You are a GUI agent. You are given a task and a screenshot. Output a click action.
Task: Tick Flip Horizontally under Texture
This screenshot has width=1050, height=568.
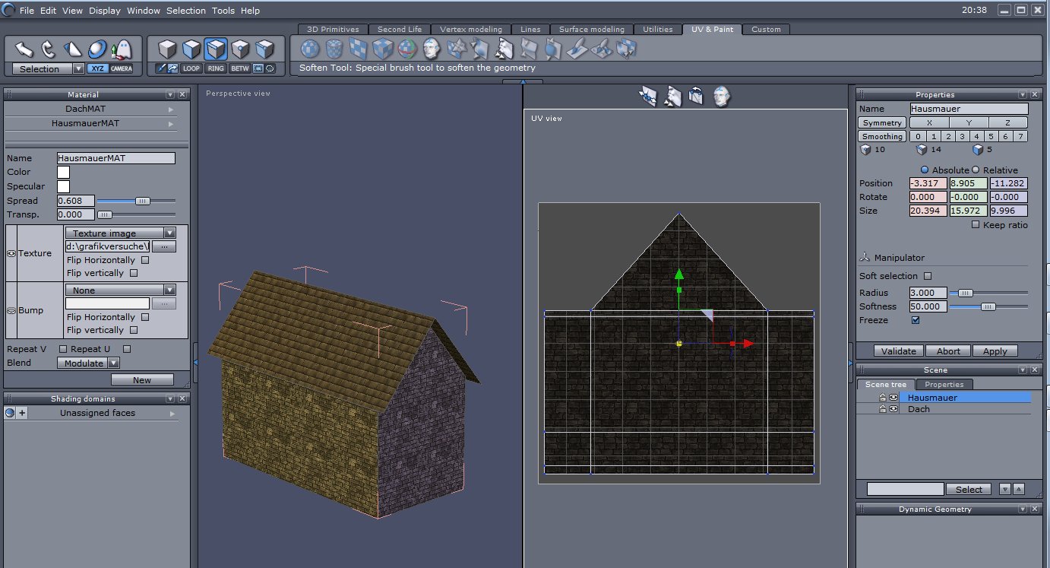[145, 260]
